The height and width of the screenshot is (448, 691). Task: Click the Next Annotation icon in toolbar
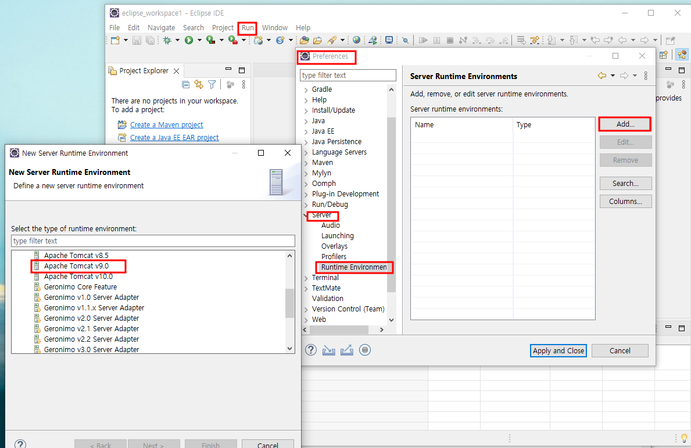(552, 41)
